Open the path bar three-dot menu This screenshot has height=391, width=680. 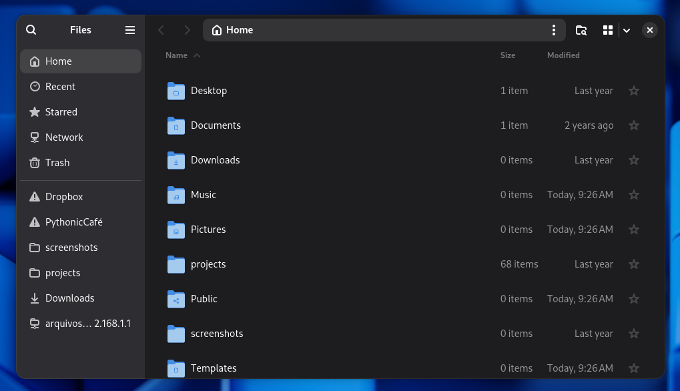point(553,30)
